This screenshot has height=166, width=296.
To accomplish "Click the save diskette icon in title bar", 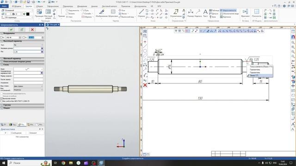I will [x=28, y=2].
